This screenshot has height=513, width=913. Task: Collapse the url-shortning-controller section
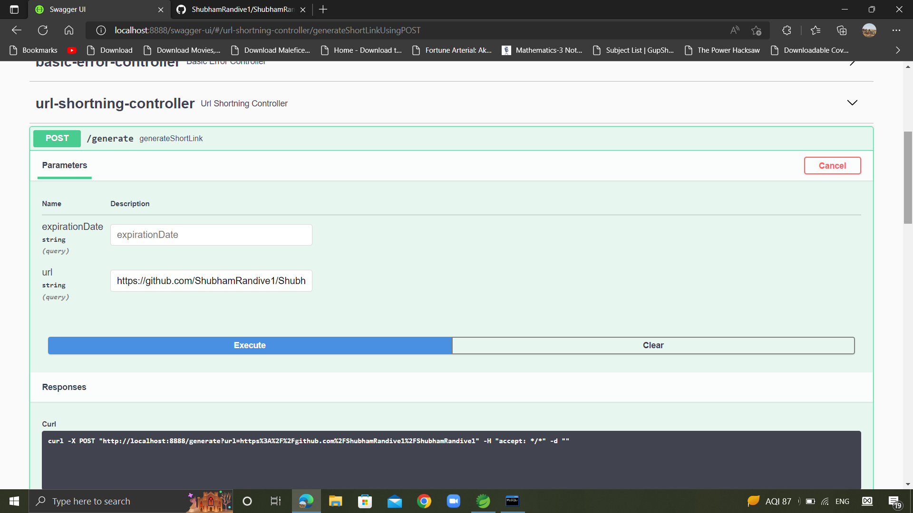click(x=852, y=103)
